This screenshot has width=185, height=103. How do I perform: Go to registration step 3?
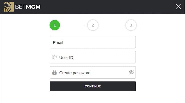coord(131,25)
